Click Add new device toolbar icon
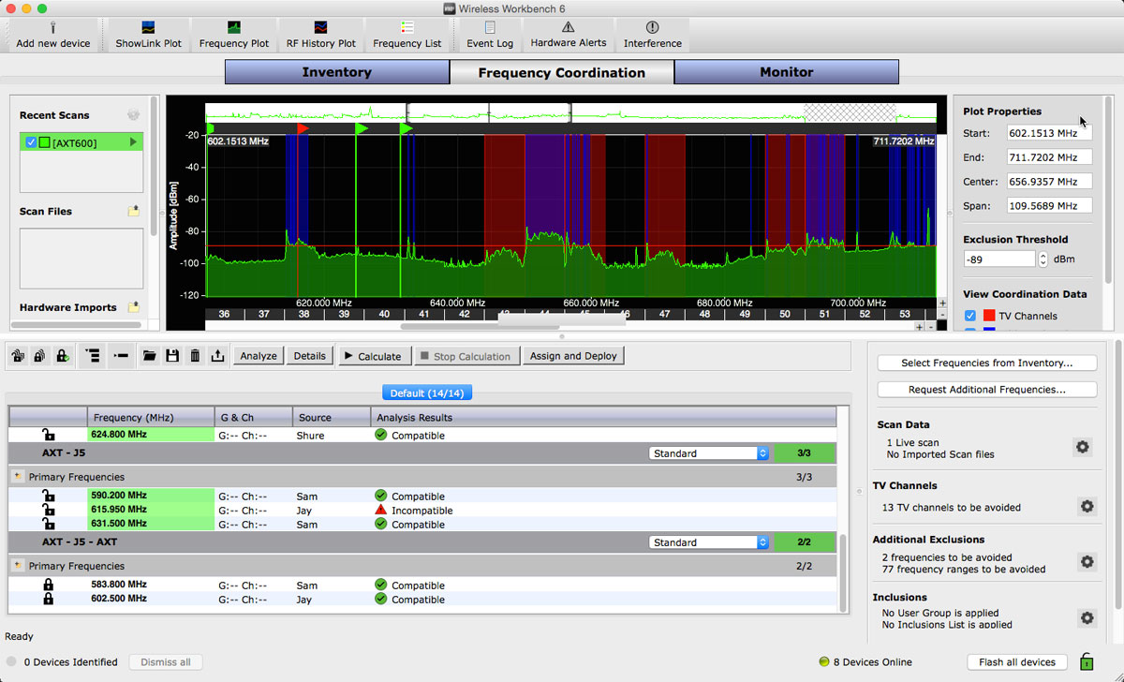The image size is (1124, 682). pos(53,35)
